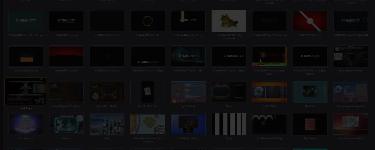The height and width of the screenshot is (150, 375).
Task: Select COMMUNITY Intro 3 - Galaga thumbnail
Action: 147,57
